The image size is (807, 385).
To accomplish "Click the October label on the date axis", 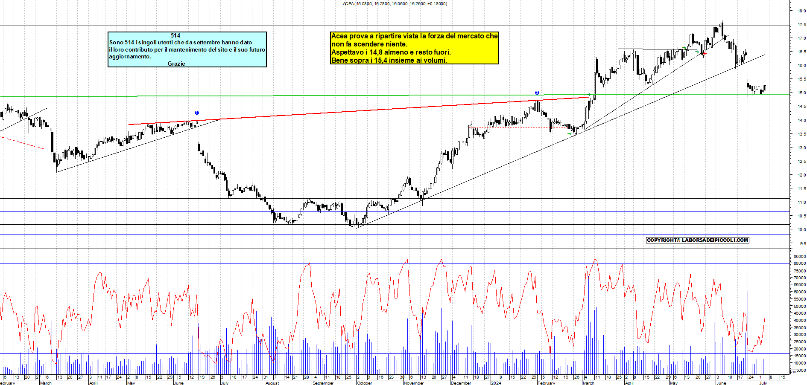I will coord(364,383).
